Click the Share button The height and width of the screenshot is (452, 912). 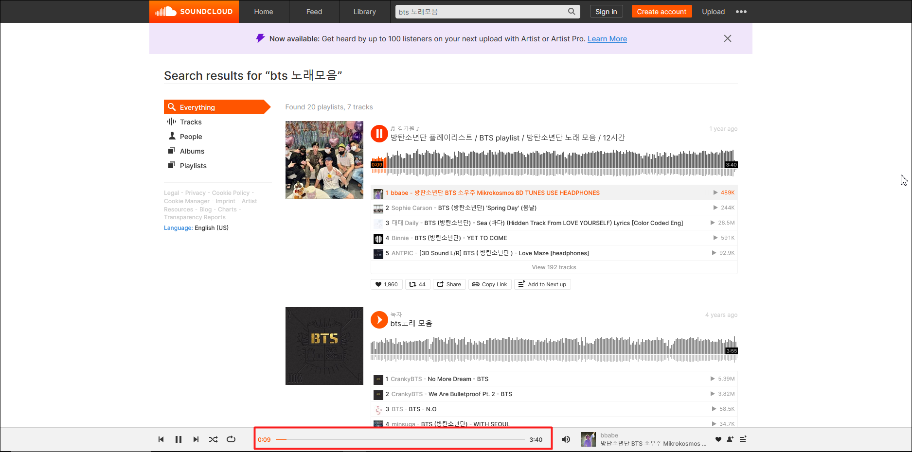449,284
